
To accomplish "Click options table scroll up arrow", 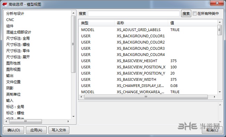I will pyautogui.click(x=220, y=22).
